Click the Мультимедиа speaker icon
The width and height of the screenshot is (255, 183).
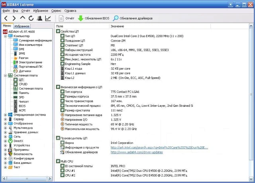pos(10,128)
